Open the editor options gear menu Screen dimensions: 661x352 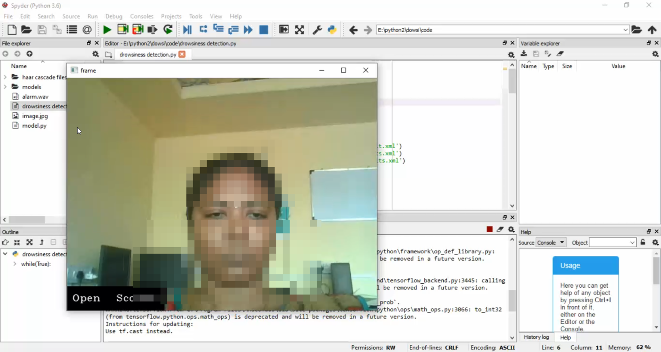511,55
